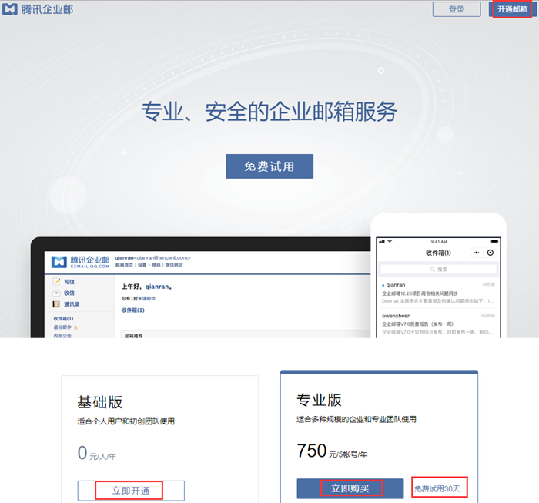Click the 收件箱(1) folder in sidebar
Screen dimensions: 539x503
(x=64, y=318)
